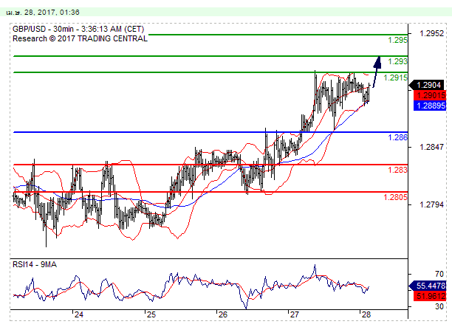452x327 pixels.
Task: Click the price axis value 1.2952
Action: pyautogui.click(x=431, y=33)
